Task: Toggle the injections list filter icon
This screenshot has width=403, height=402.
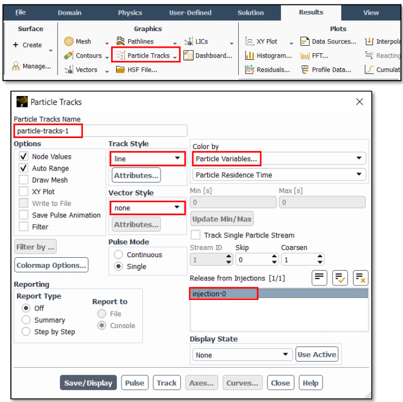Action: coord(319,278)
